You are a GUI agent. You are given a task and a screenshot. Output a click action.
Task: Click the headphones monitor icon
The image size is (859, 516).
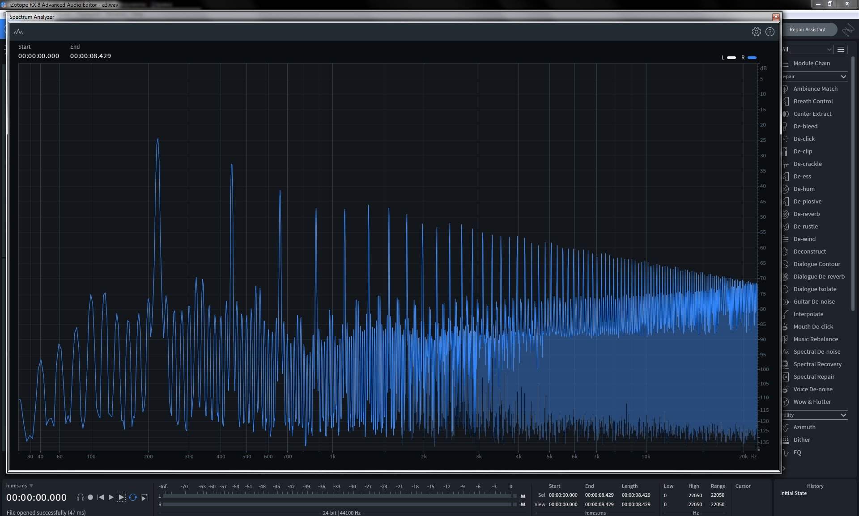(x=80, y=497)
